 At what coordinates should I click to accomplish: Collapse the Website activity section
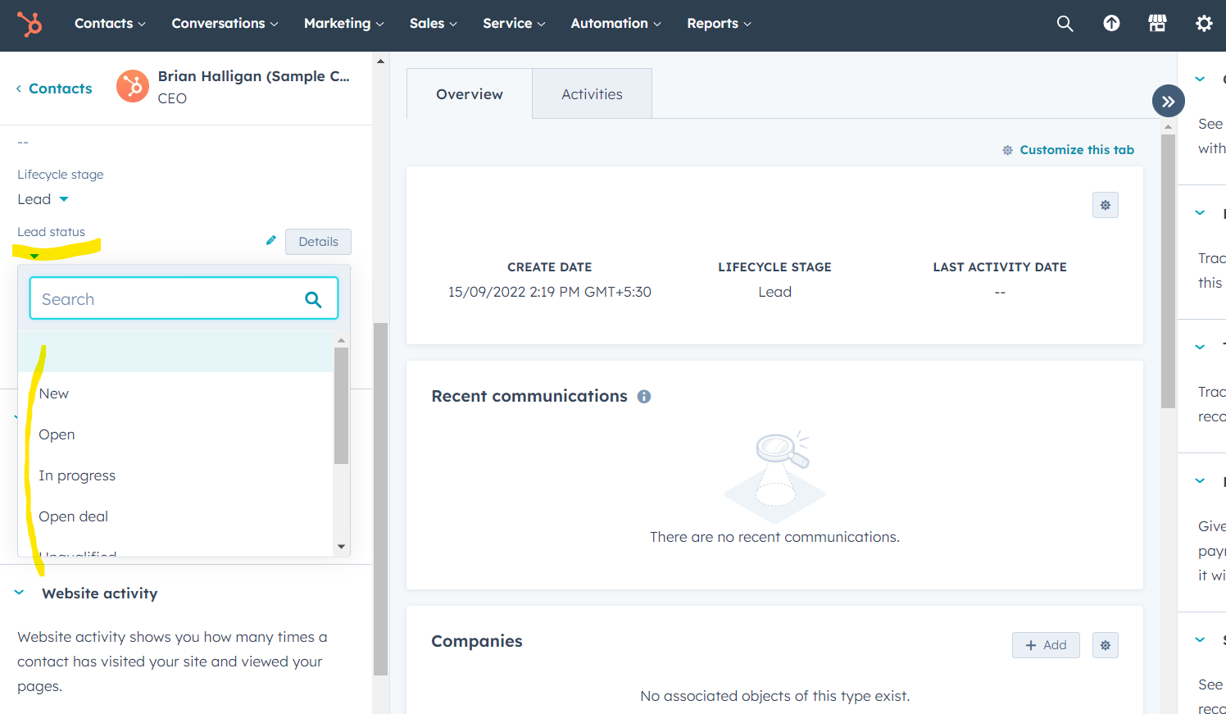(19, 593)
